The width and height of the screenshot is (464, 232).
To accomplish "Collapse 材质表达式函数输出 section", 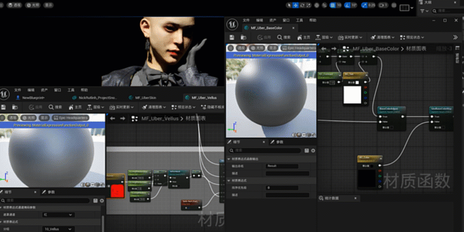I will [229, 159].
